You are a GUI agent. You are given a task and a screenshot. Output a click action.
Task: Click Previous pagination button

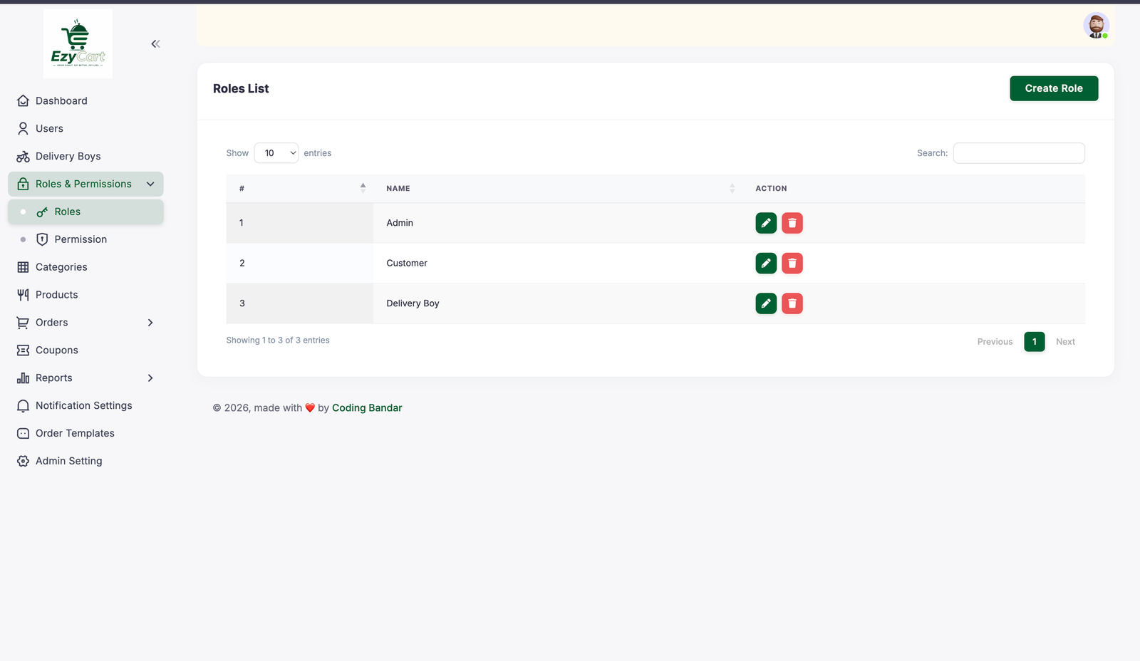(x=995, y=342)
